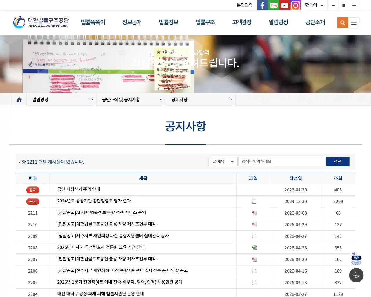Click the blue 검색 button
Viewport: 371px width, 297px height.
coord(338,162)
